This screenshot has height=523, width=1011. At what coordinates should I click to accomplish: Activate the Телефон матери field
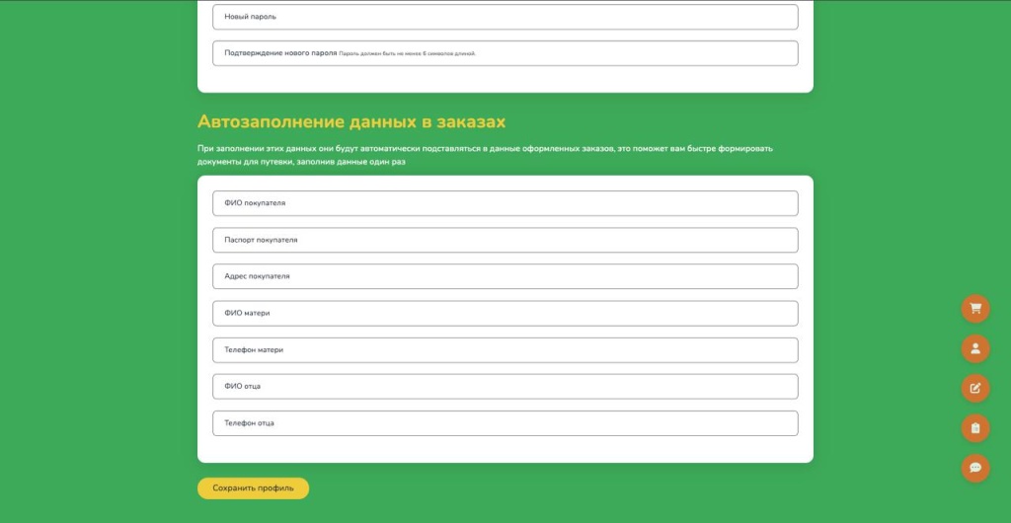[505, 349]
